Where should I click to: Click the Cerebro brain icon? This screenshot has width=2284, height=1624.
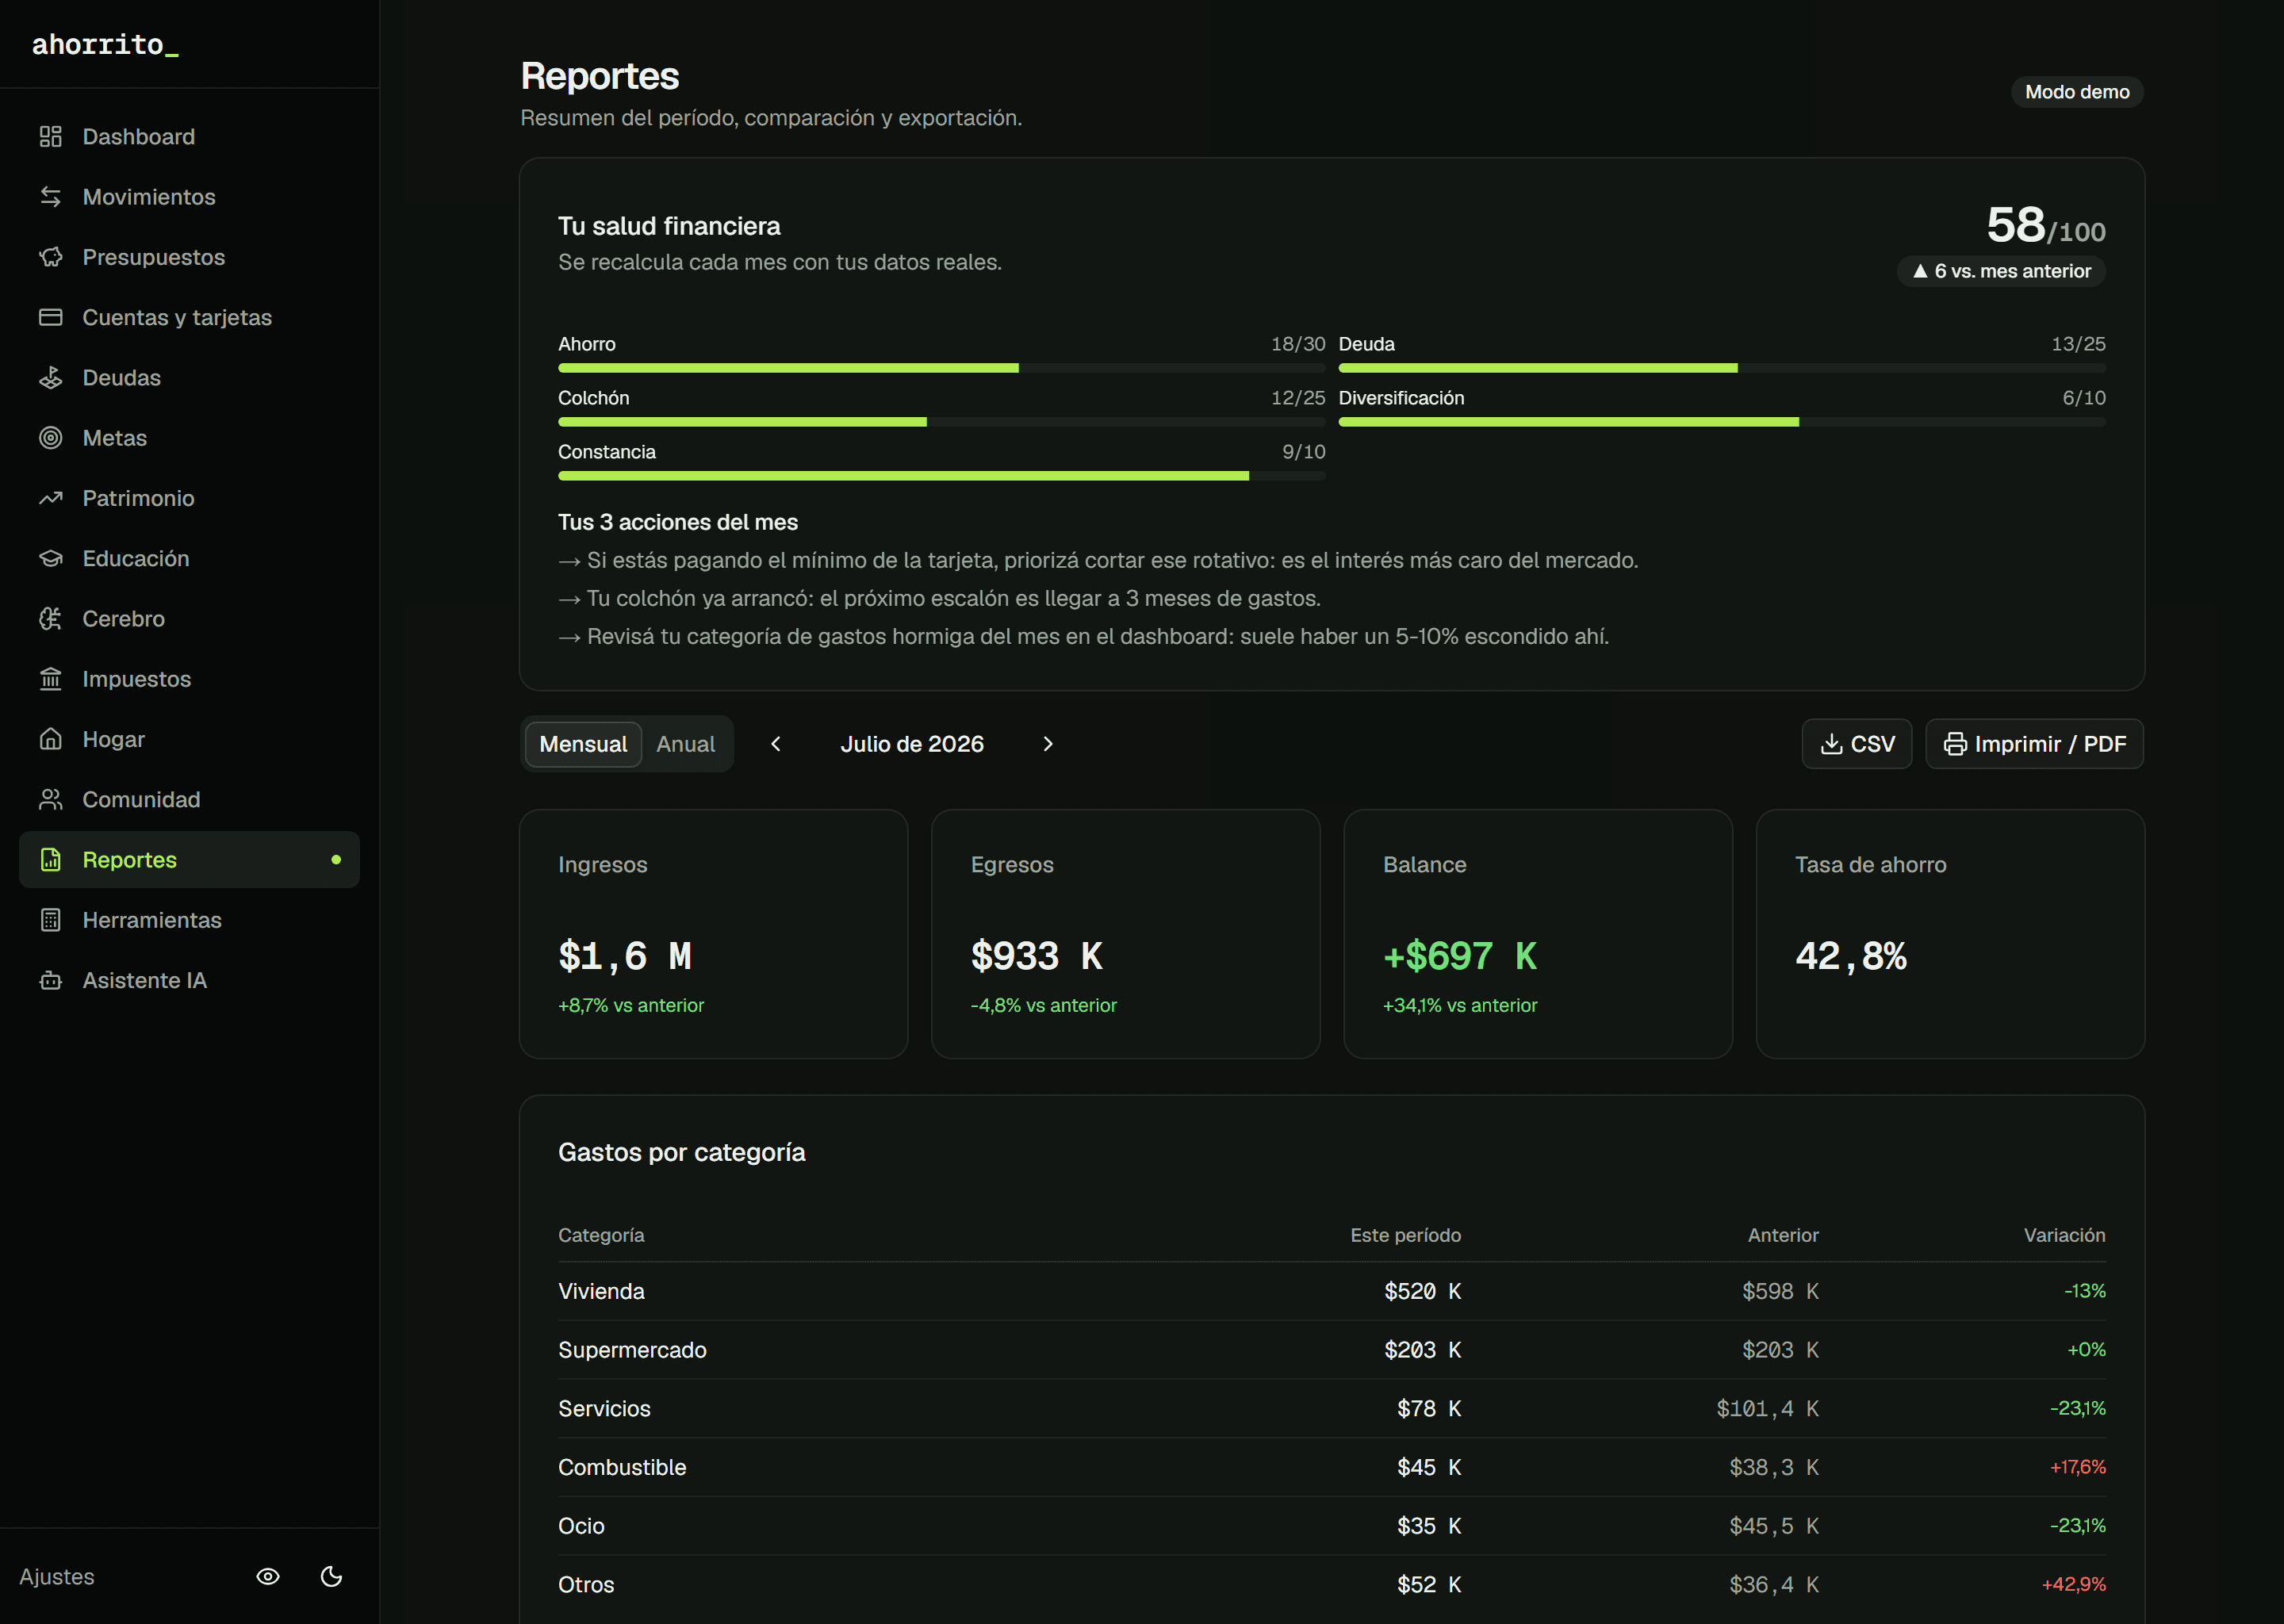click(x=51, y=618)
